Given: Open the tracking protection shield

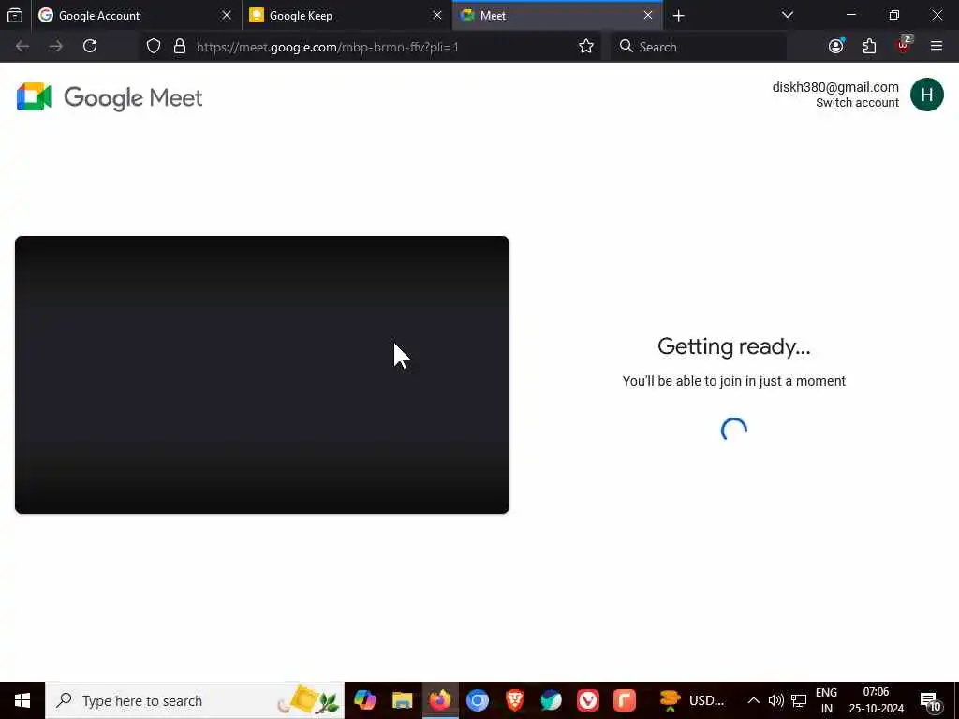Looking at the screenshot, I should coord(154,47).
